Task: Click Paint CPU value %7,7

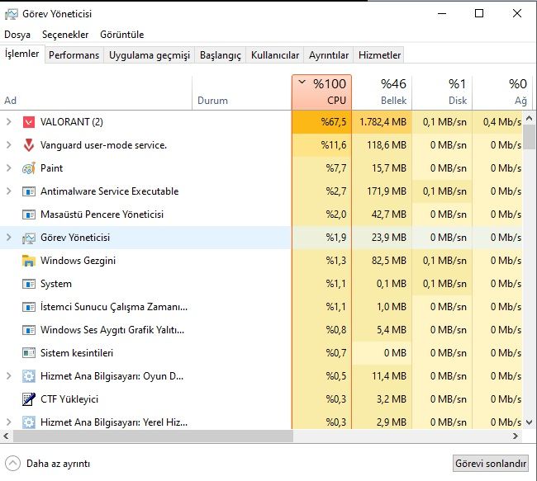Action: coord(336,168)
